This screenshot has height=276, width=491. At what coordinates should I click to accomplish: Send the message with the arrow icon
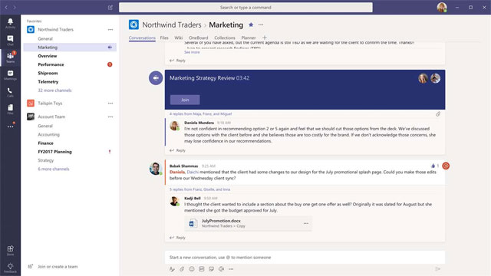[438, 269]
